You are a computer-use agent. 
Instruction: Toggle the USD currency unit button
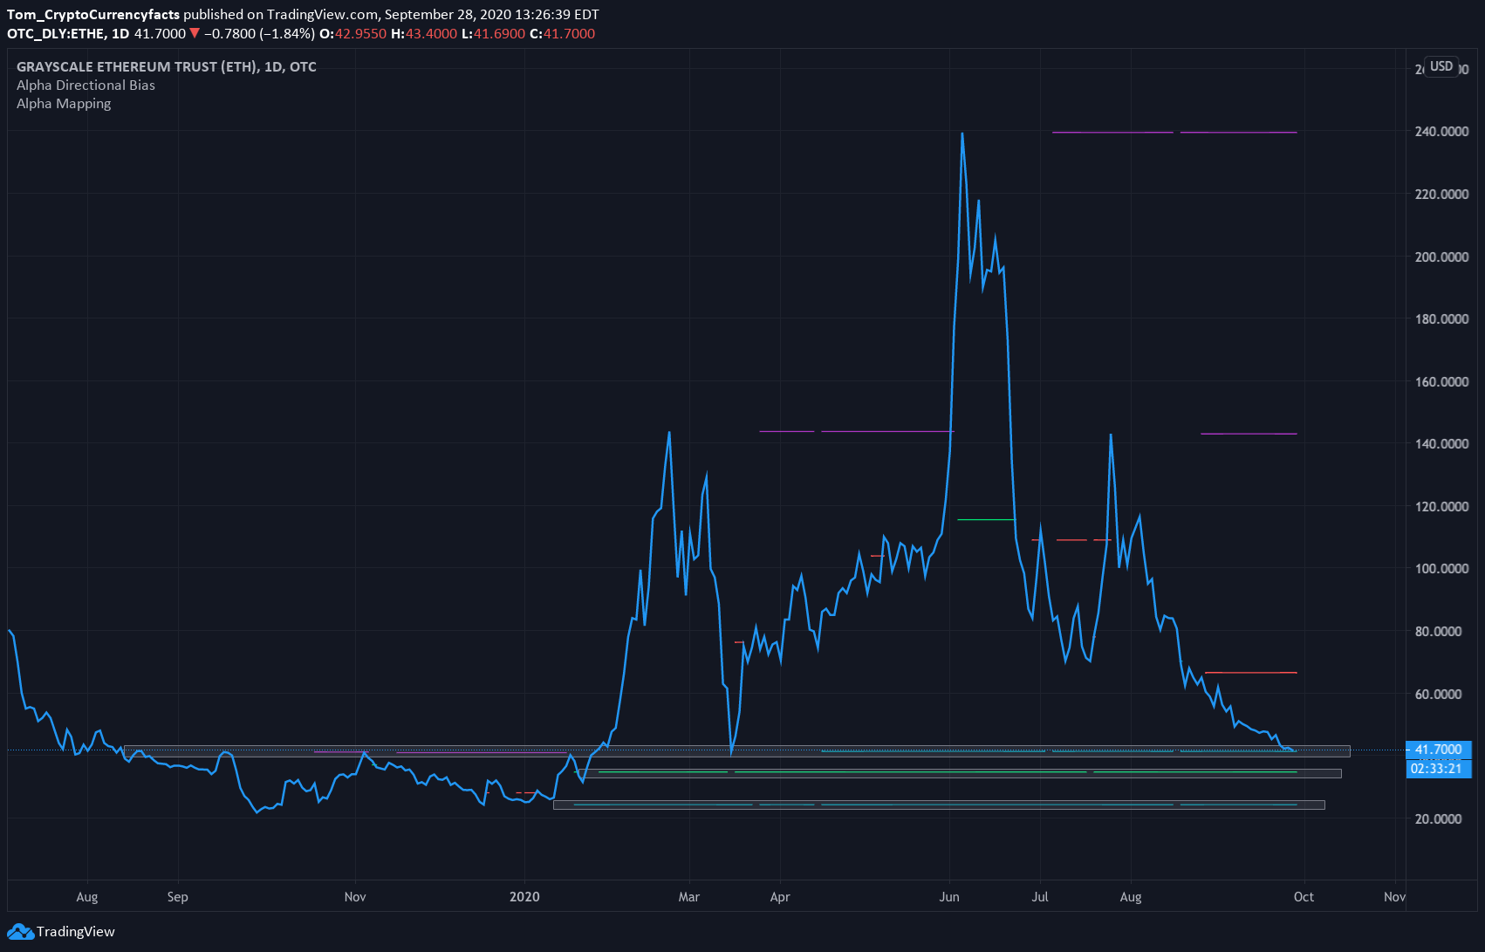1441,65
